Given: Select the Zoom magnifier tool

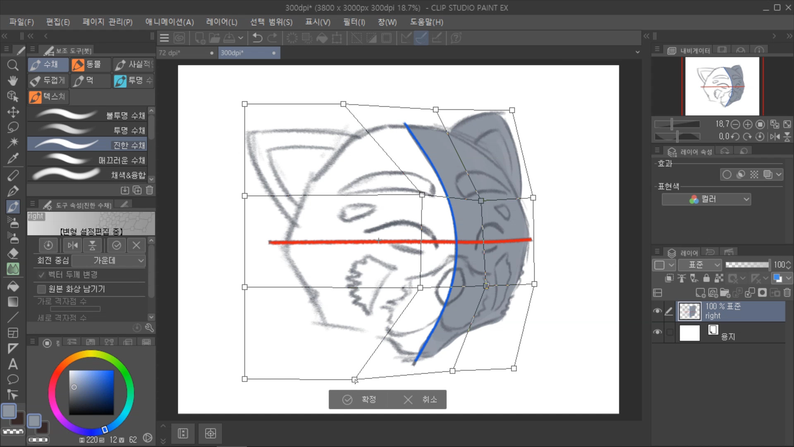Looking at the screenshot, I should click(x=13, y=65).
